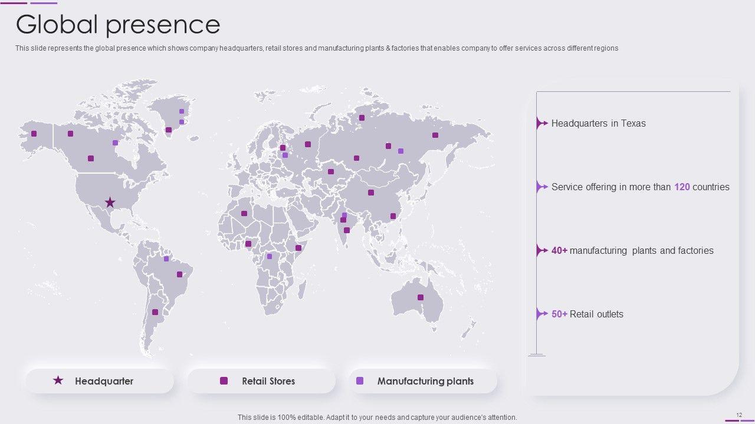
Task: Click the arrow bullet beside Service offering text
Action: point(541,187)
